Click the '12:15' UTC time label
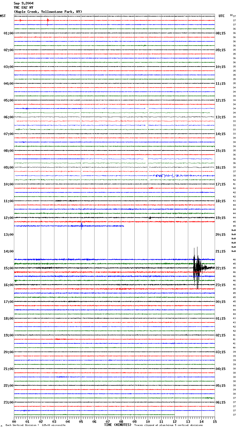237x429 pixels. [221, 100]
